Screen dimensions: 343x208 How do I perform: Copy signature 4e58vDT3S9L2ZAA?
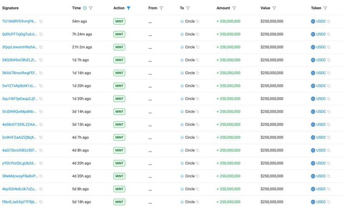41,124
